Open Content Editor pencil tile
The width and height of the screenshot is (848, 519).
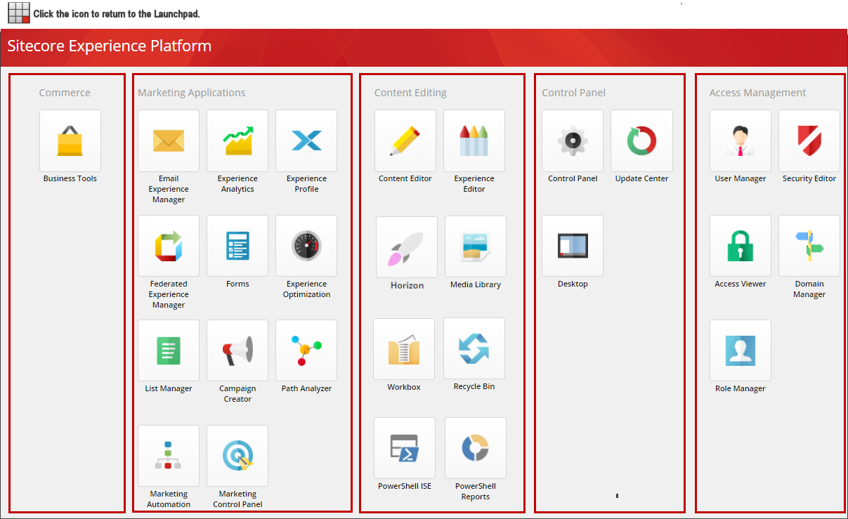405,140
